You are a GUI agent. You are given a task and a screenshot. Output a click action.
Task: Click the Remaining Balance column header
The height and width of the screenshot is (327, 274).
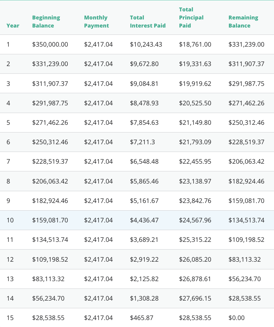[243, 22]
